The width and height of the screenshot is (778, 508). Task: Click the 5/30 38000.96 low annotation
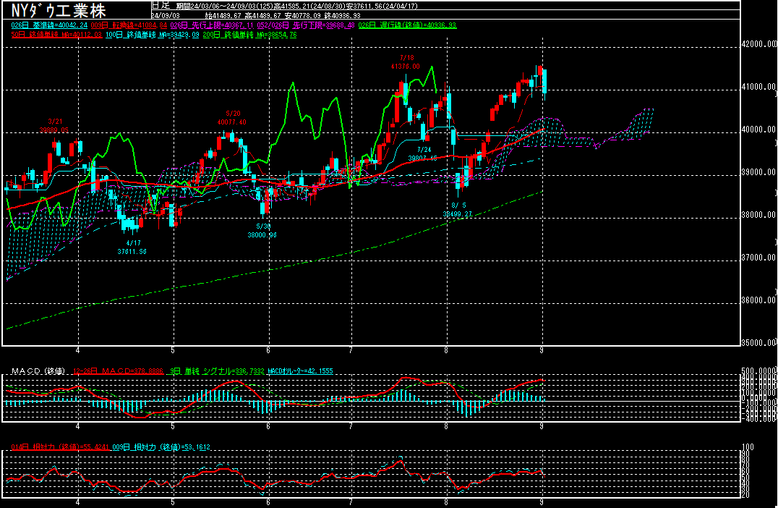262,230
